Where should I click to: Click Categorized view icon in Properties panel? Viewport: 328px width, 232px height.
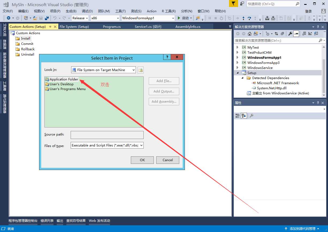click(237, 116)
